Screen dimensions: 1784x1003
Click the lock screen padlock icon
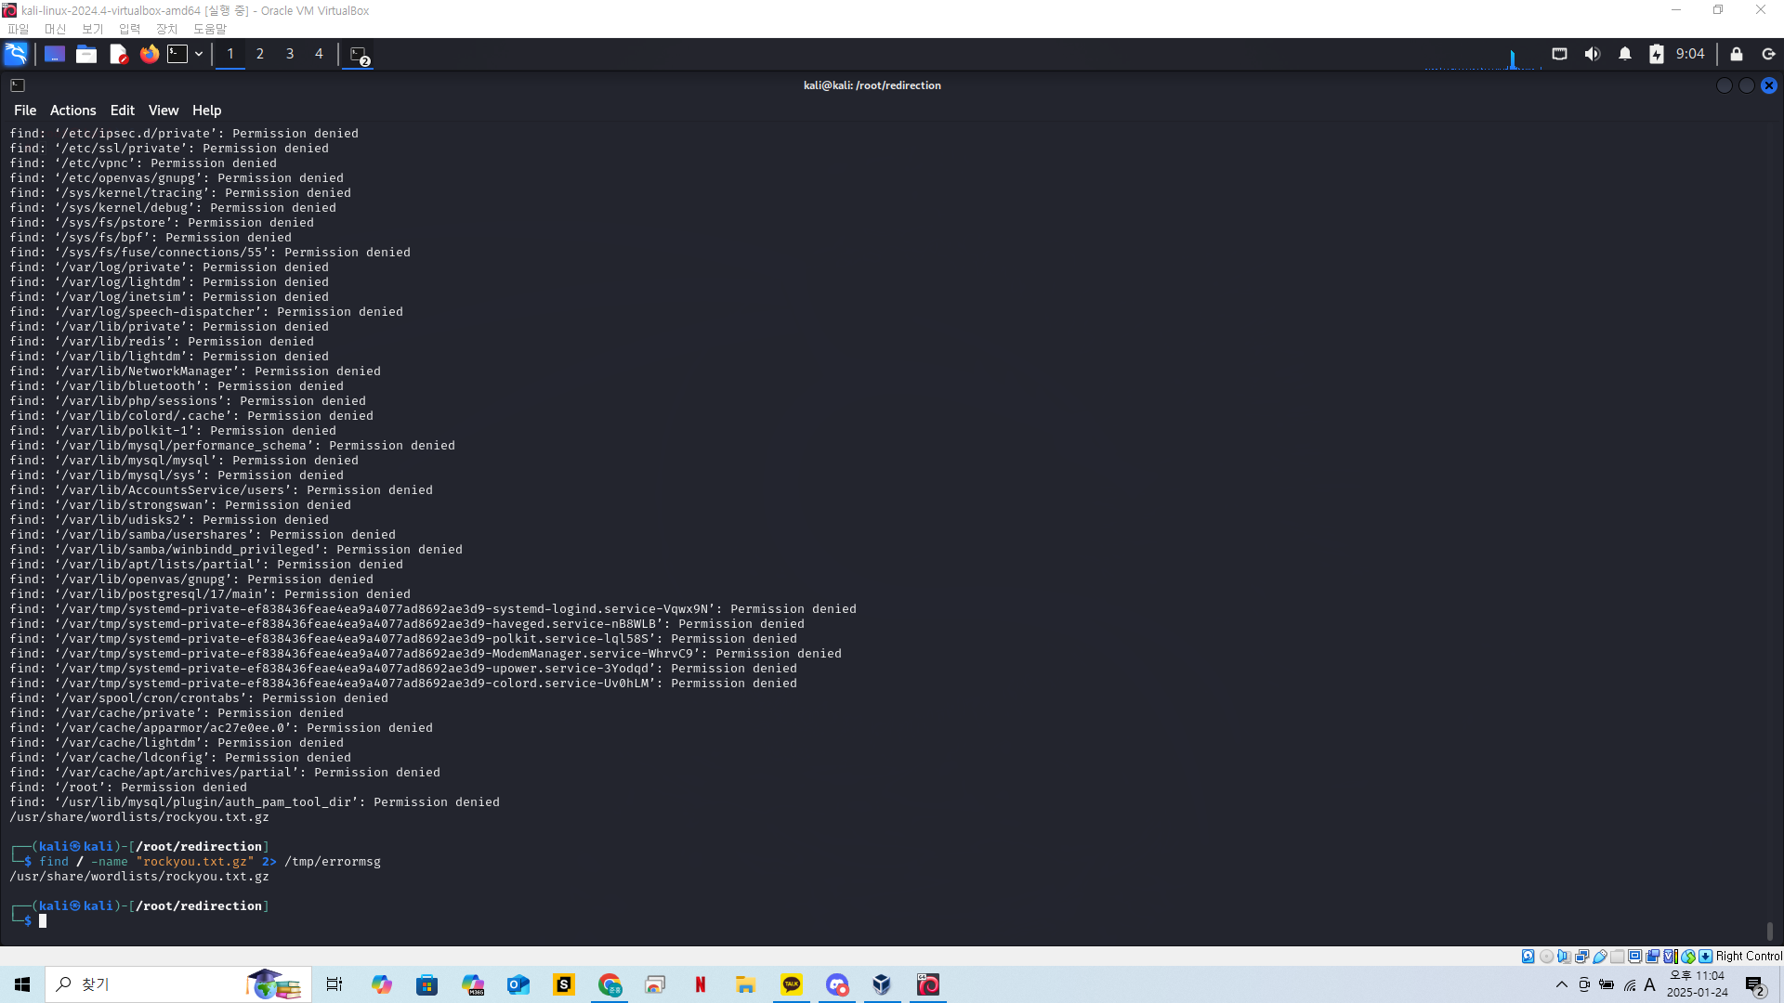(x=1736, y=54)
